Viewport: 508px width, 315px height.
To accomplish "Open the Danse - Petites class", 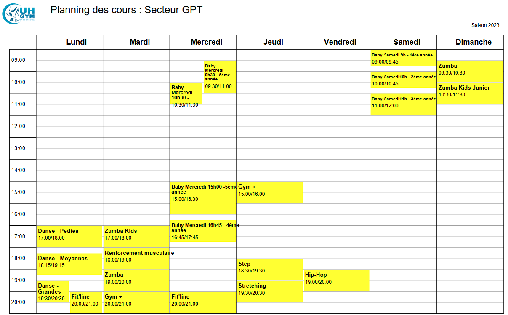I will (69, 236).
